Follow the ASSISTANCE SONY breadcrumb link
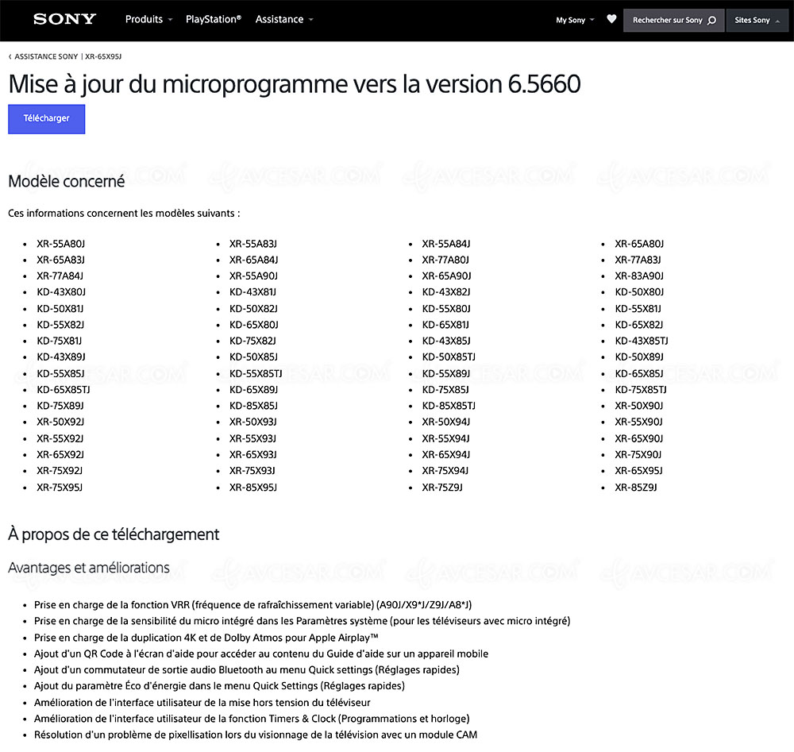Image resolution: width=794 pixels, height=752 pixels. (x=46, y=57)
